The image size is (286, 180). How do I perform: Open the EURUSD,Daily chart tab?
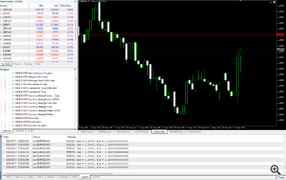[105, 132]
